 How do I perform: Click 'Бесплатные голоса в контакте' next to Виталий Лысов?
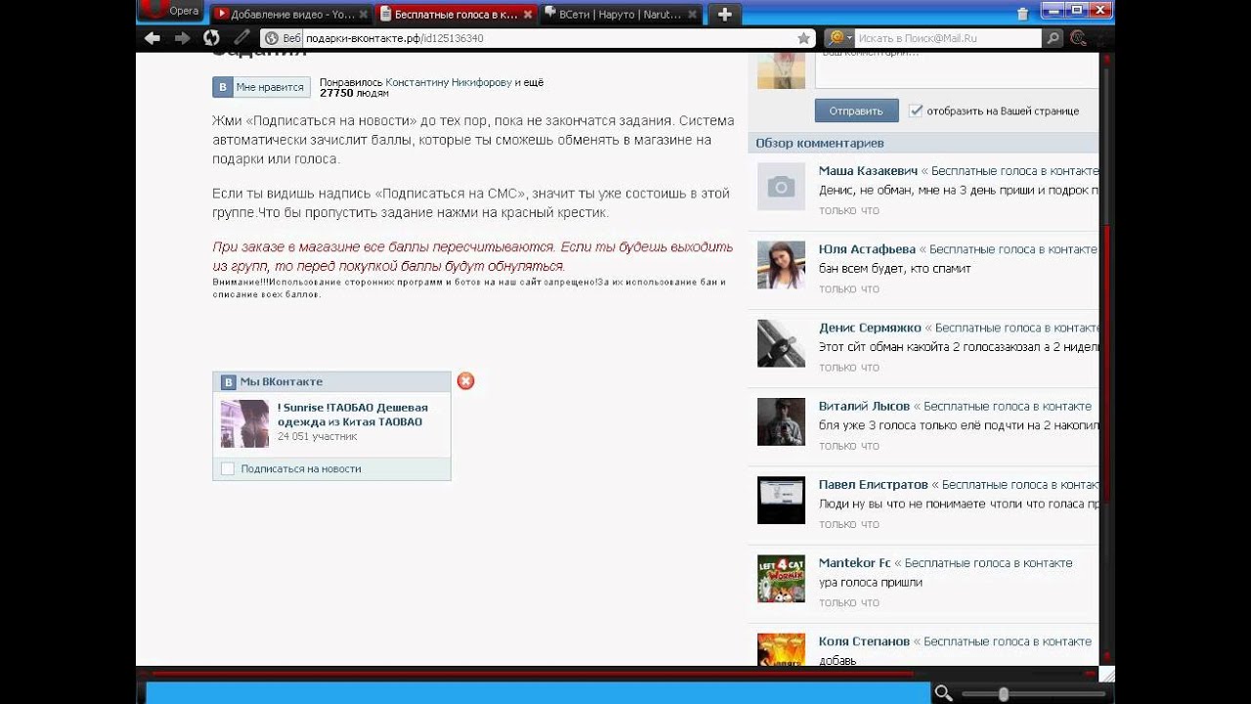[1008, 406]
